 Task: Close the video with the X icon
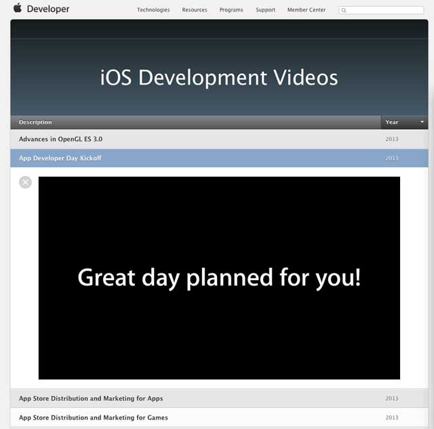coord(26,182)
